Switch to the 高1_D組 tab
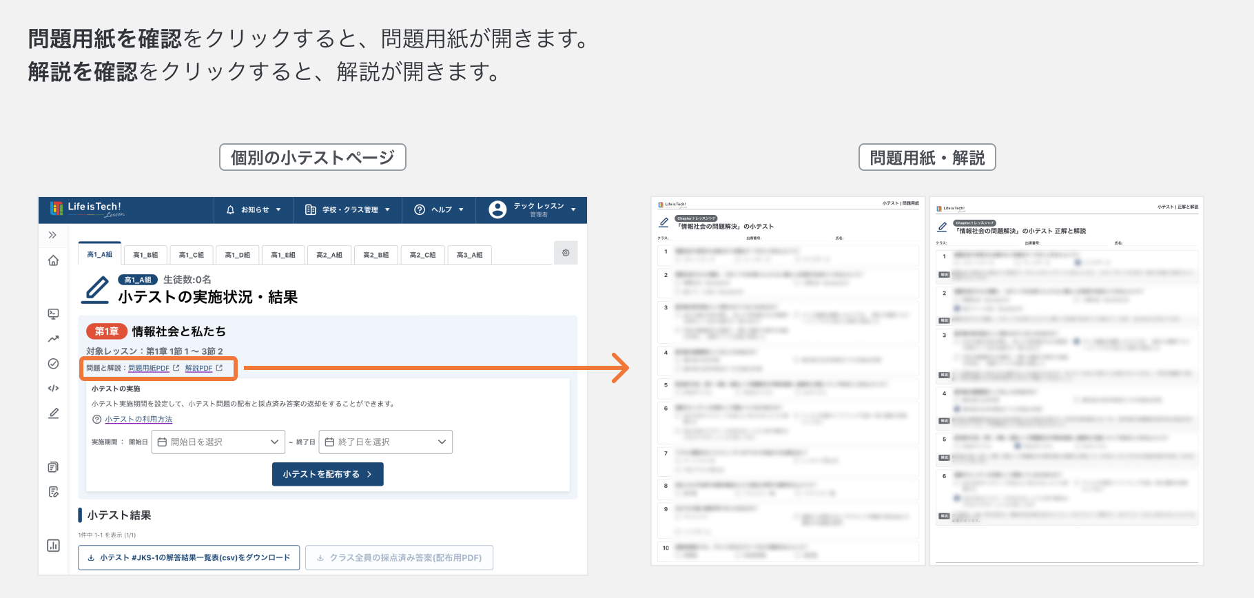Image resolution: width=1254 pixels, height=598 pixels. click(x=238, y=255)
